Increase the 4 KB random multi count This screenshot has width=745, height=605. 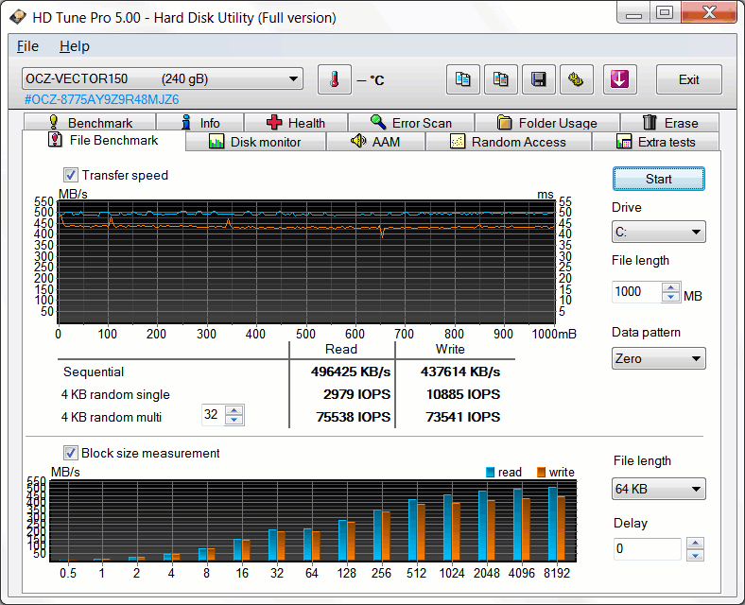click(234, 410)
